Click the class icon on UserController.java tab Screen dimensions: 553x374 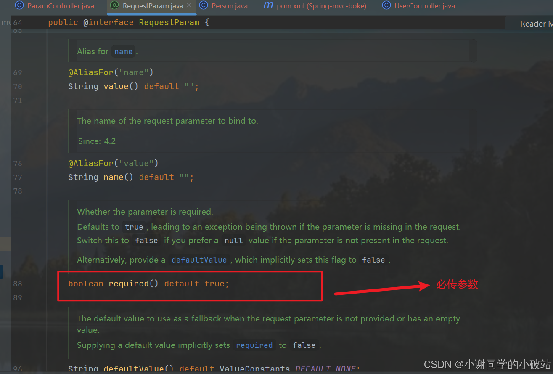386,5
